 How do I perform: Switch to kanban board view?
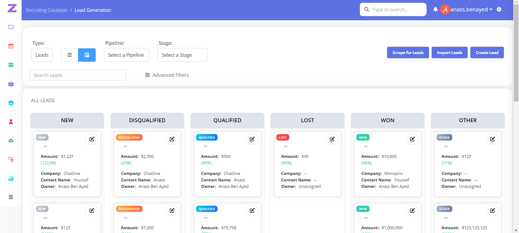[x=87, y=55]
